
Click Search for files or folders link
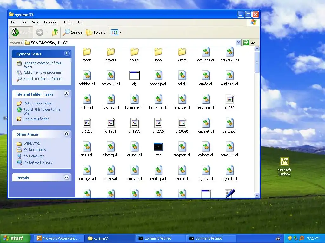pos(43,79)
